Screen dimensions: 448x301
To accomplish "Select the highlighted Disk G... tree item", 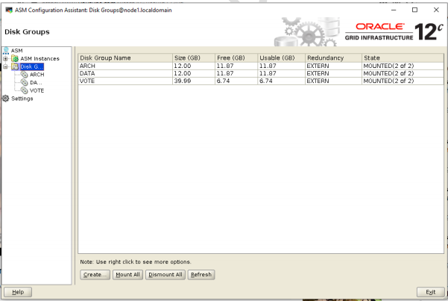I will click(x=32, y=66).
